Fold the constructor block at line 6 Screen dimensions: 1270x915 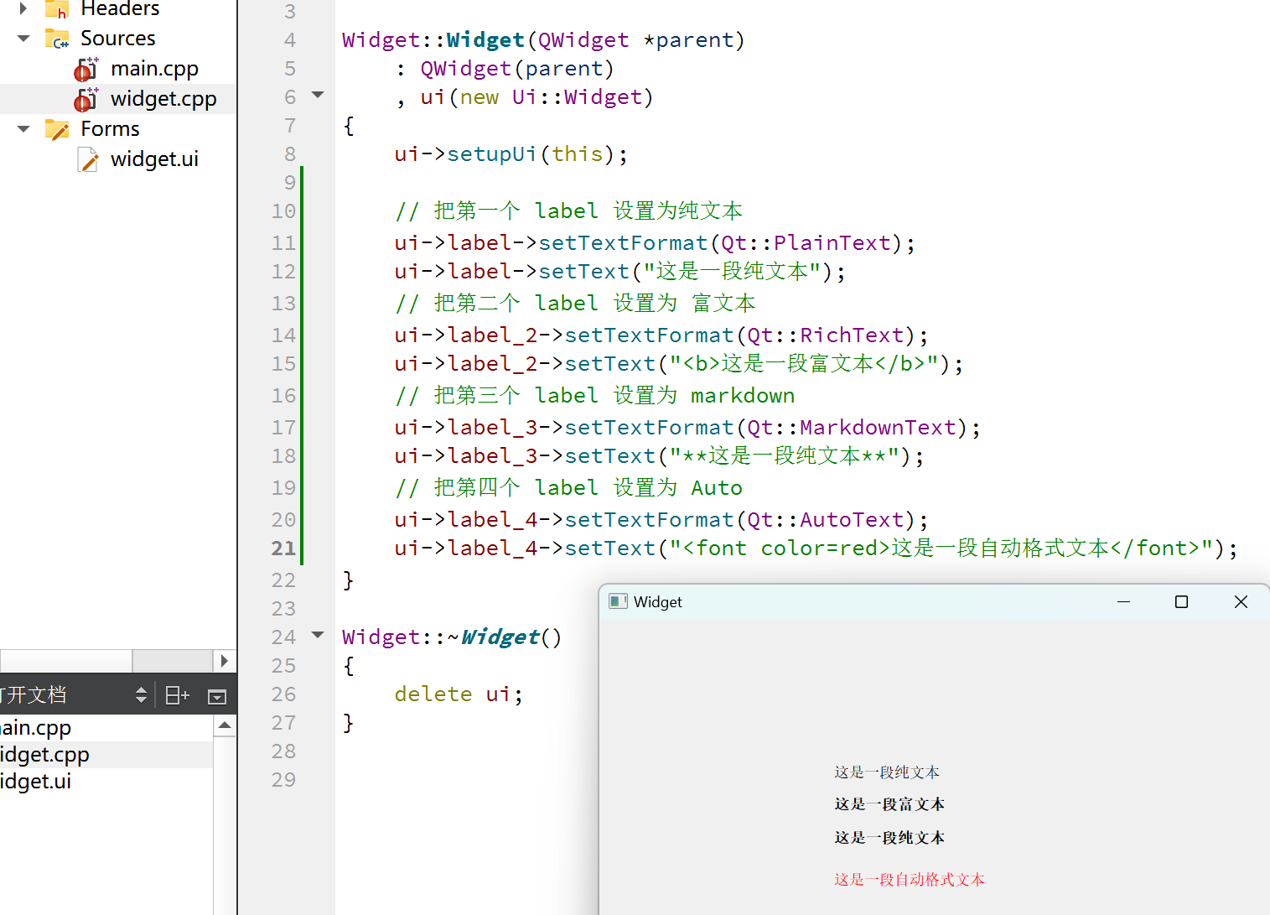pos(318,95)
